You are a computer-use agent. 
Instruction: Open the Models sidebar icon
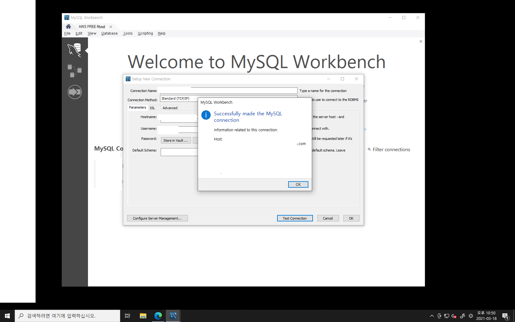click(x=74, y=71)
